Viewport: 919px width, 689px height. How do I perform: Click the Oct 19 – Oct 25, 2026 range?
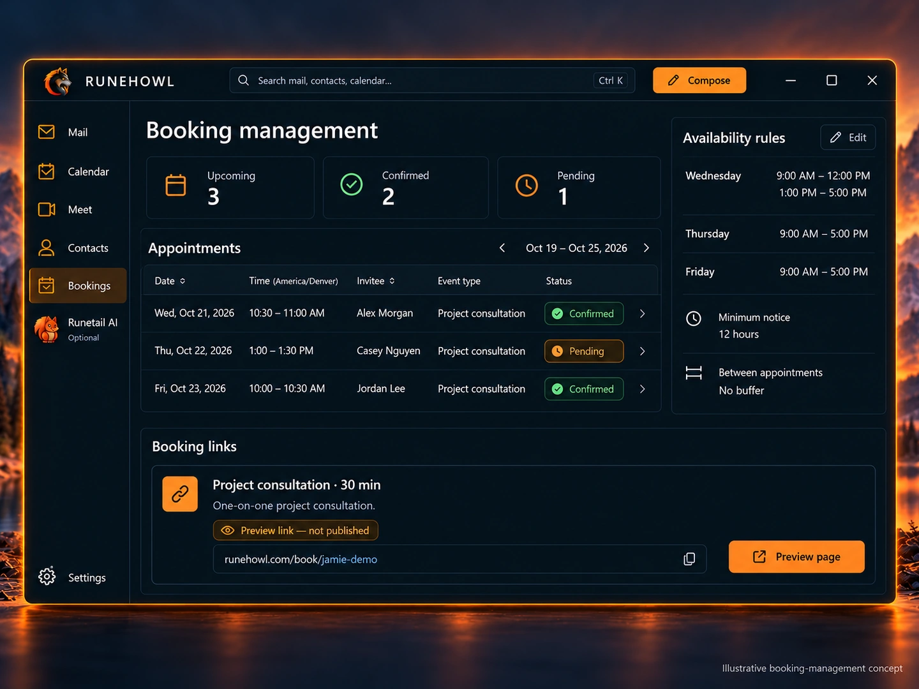576,248
